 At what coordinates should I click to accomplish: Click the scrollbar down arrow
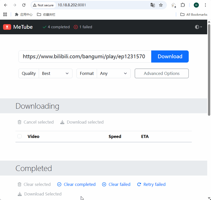click(209, 198)
